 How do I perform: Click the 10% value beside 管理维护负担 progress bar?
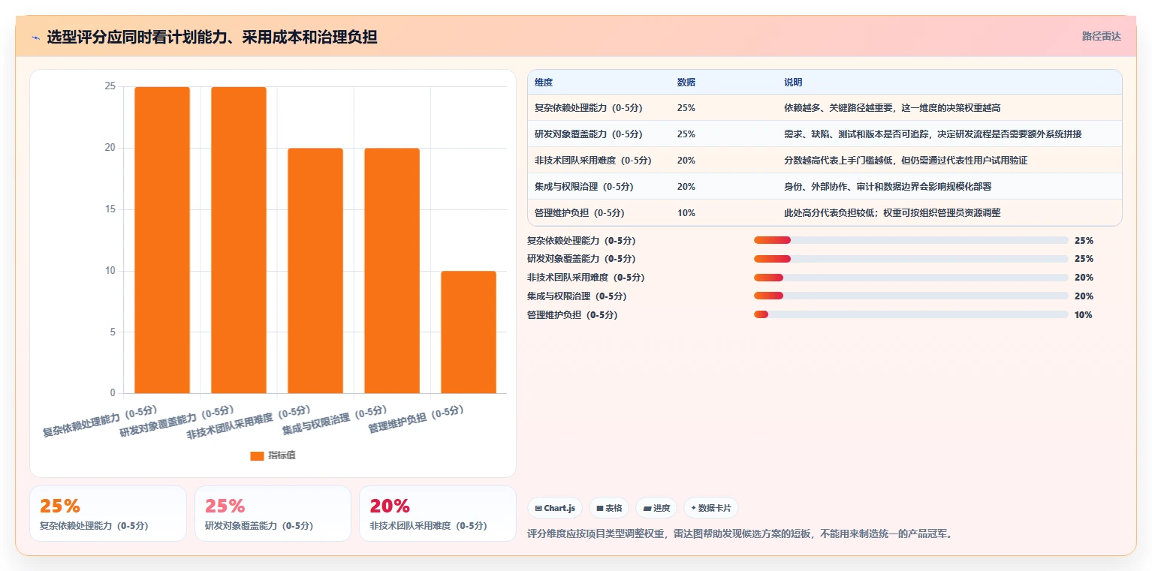[1083, 315]
